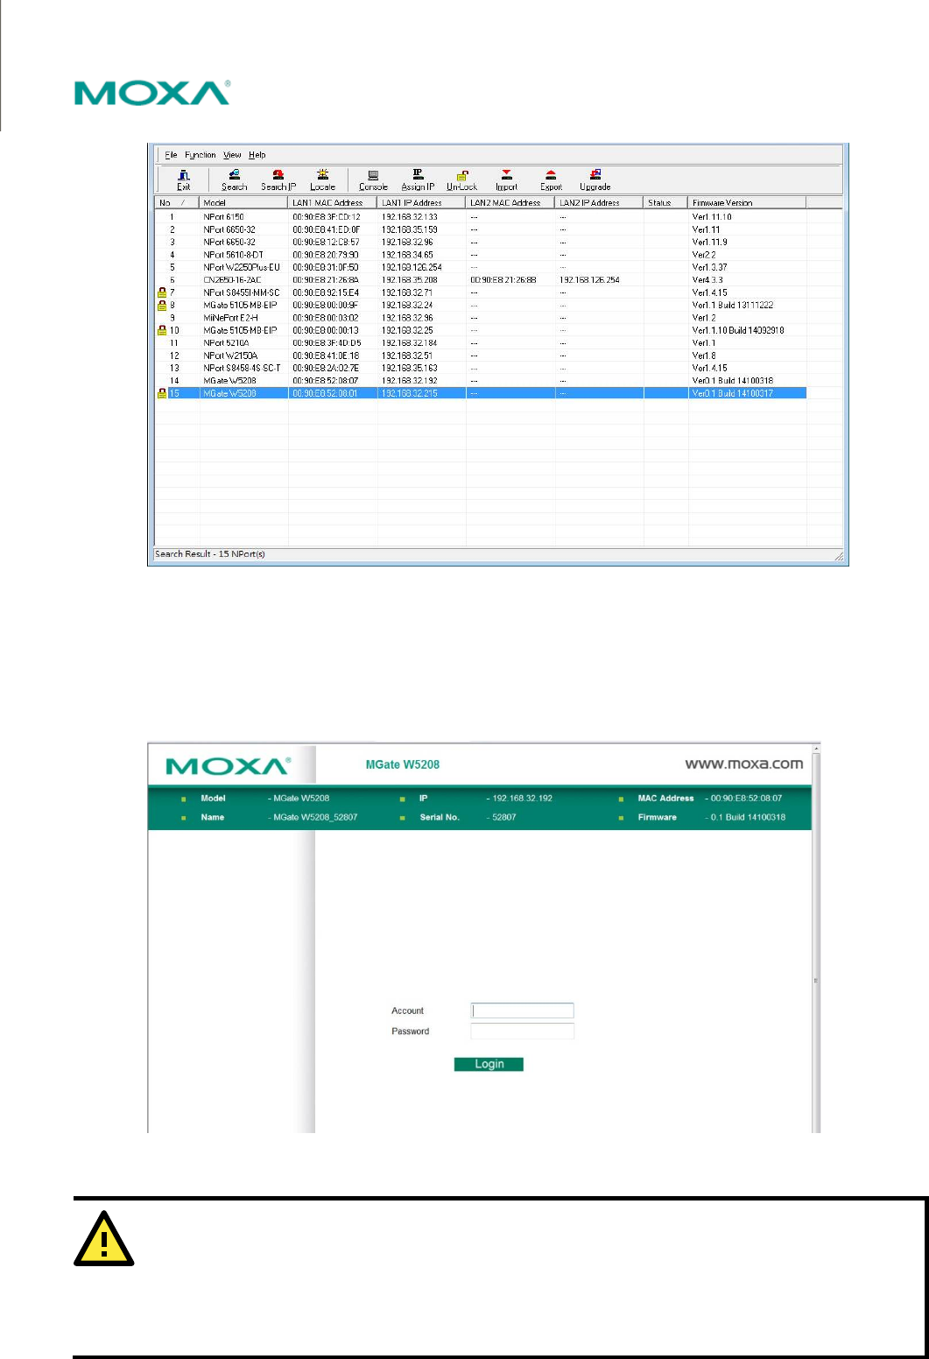This screenshot has width=929, height=1359.
Task: Click MOXA logo in web console header
Action: coord(228,766)
